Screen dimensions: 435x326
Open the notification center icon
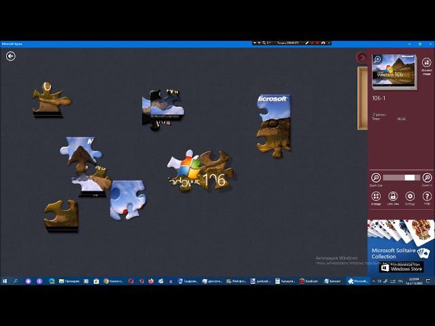[x=428, y=281]
